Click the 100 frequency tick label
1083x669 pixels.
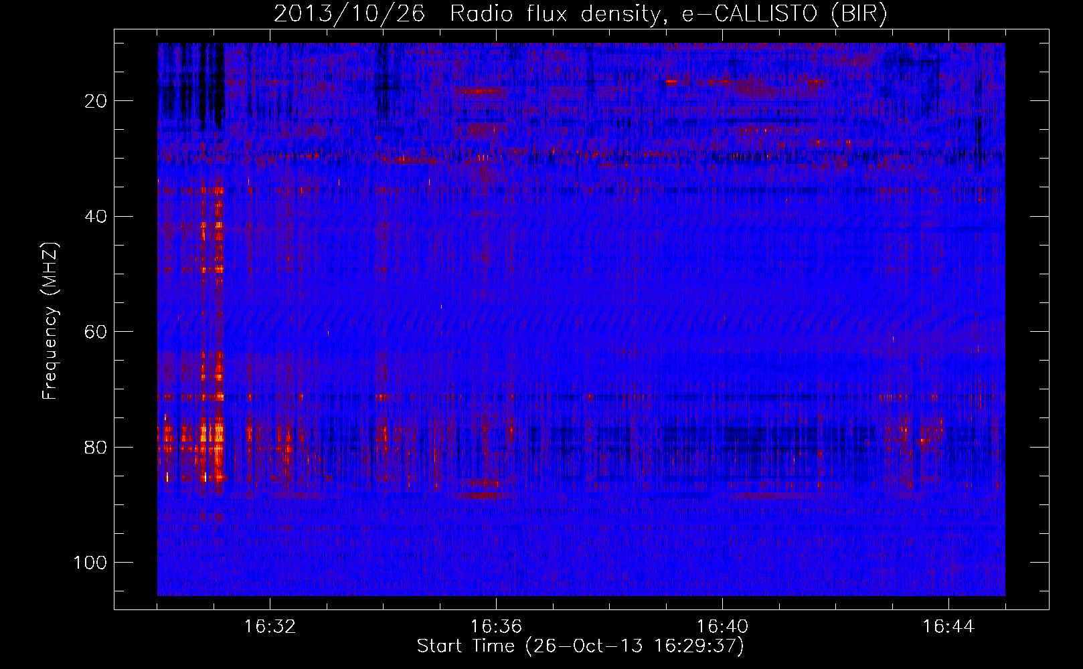pyautogui.click(x=90, y=563)
